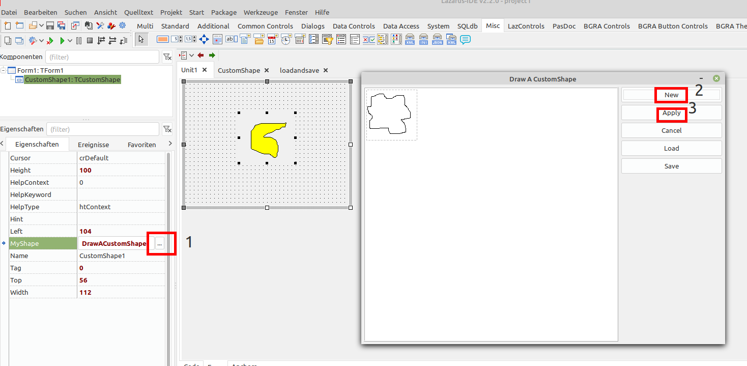This screenshot has height=366, width=747.
Task: Click the red back navigation arrow
Action: 200,55
